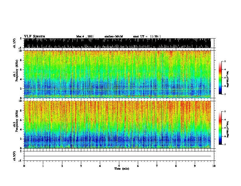Image resolution: width=241 pixels, height=186 pixels.
Task: Click the ch.1 spectrogram '8' kHz tick label
Action: click(21, 60)
